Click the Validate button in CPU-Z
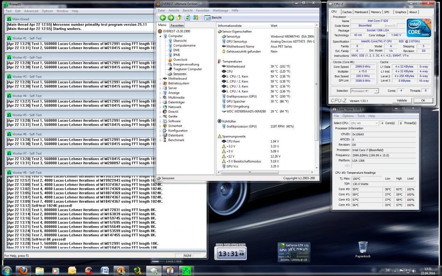 401,100
